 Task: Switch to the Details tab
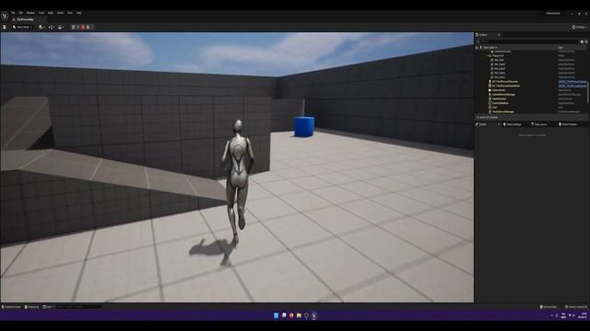click(x=483, y=124)
